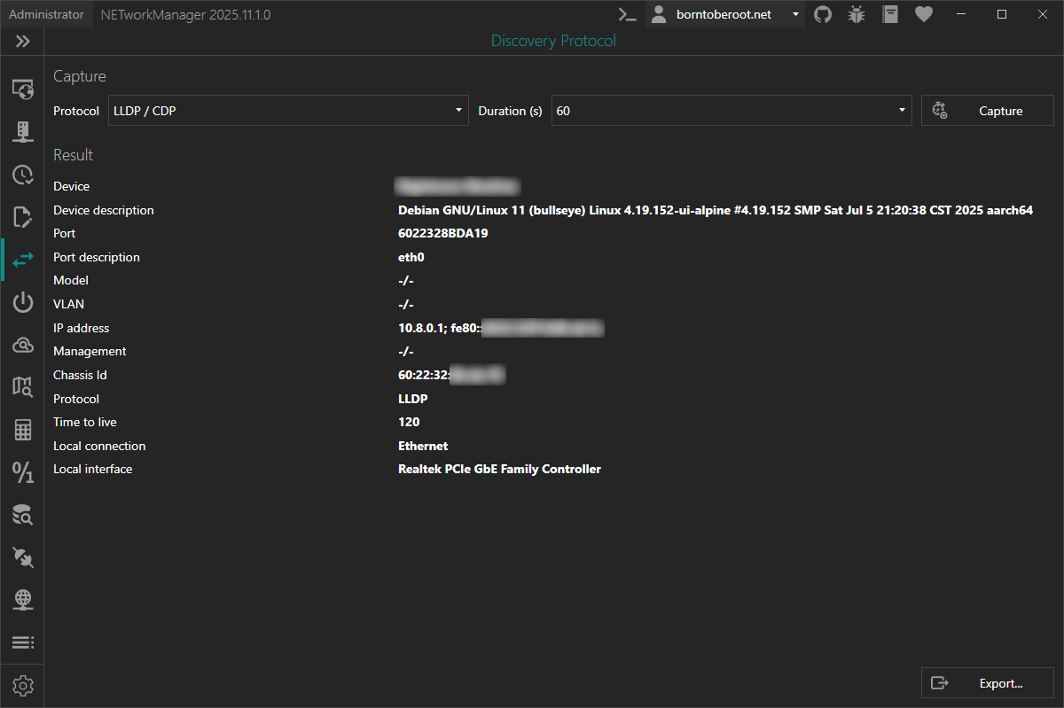The width and height of the screenshot is (1064, 708).
Task: Start capture with the Capture button
Action: pyautogui.click(x=987, y=111)
